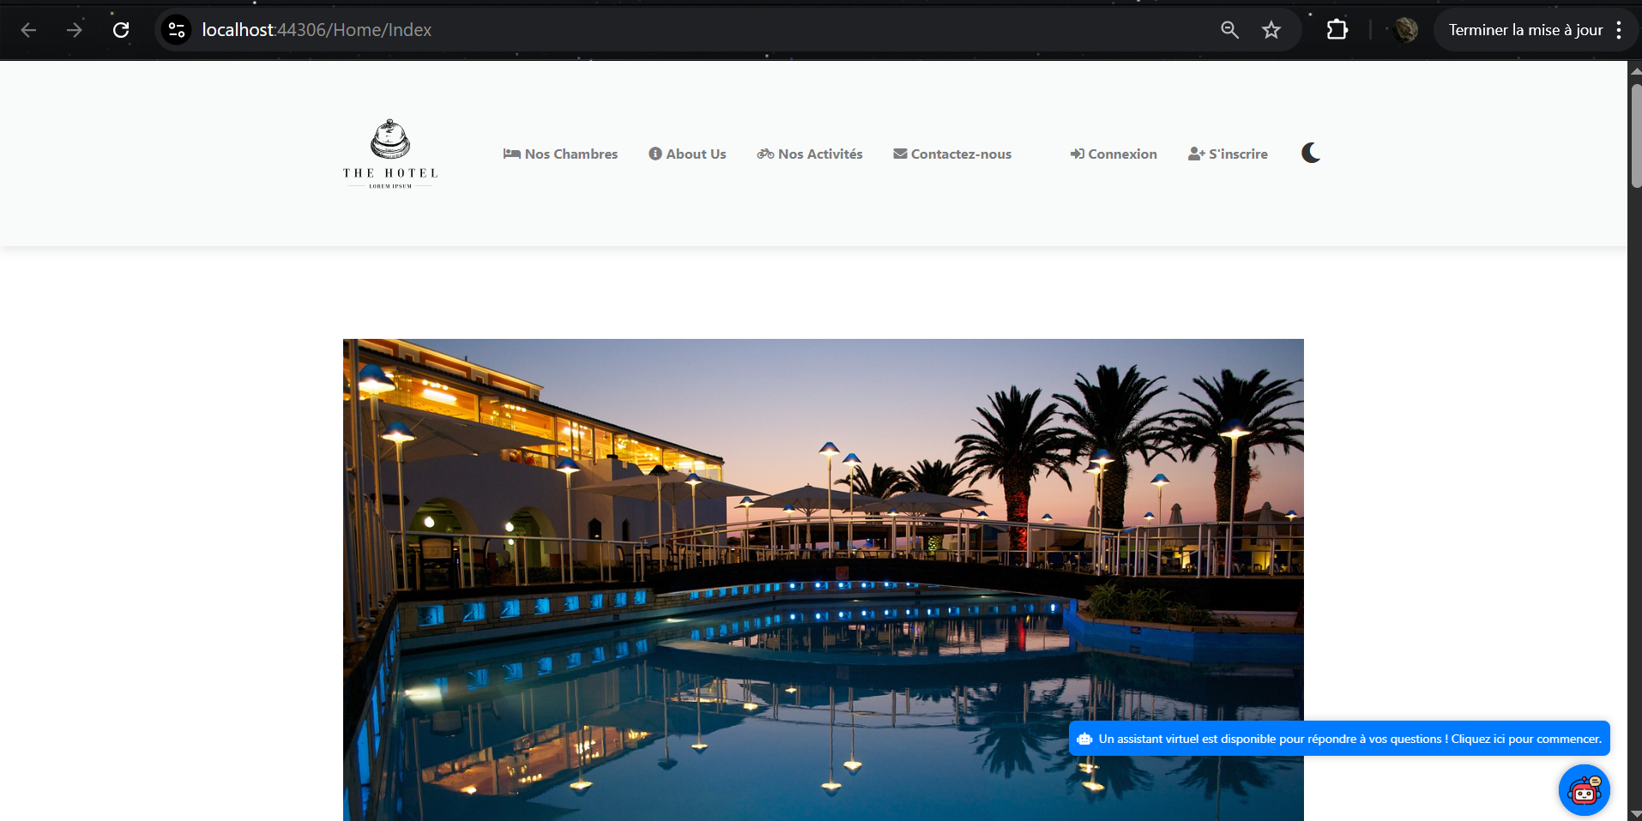Open the zoom magnifier icon in address bar
This screenshot has height=821, width=1642.
1229,30
